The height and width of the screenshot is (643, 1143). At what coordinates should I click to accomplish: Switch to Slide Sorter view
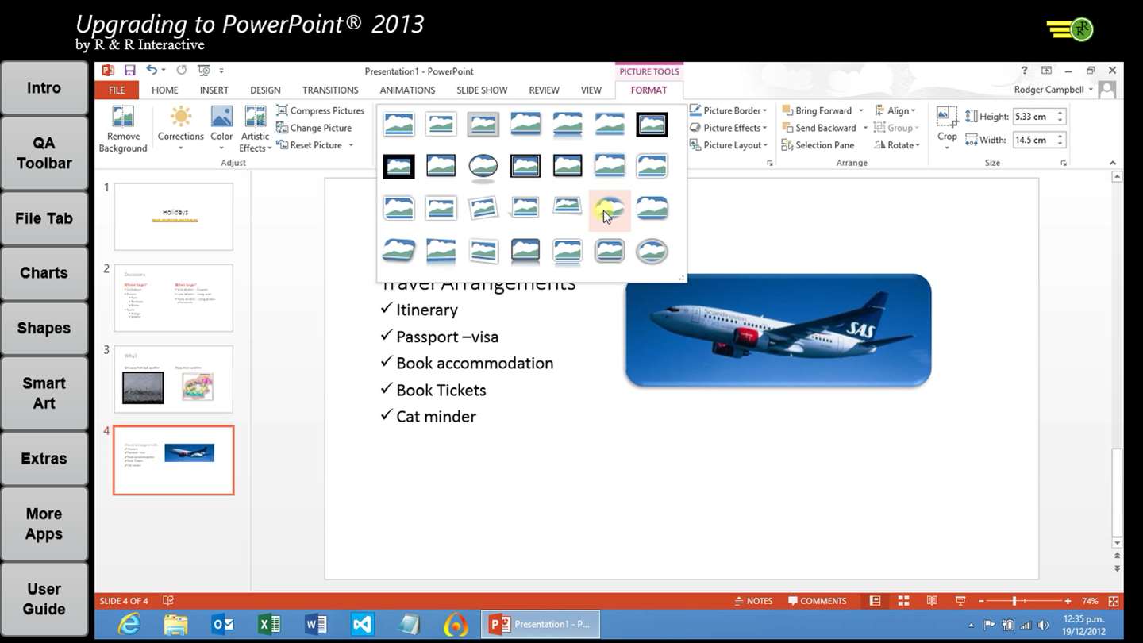[x=903, y=601]
